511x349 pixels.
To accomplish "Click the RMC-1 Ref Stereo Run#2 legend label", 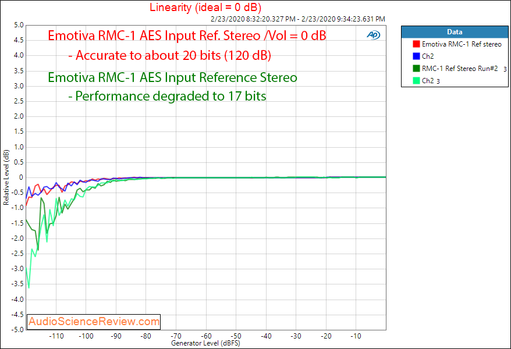I will click(460, 69).
